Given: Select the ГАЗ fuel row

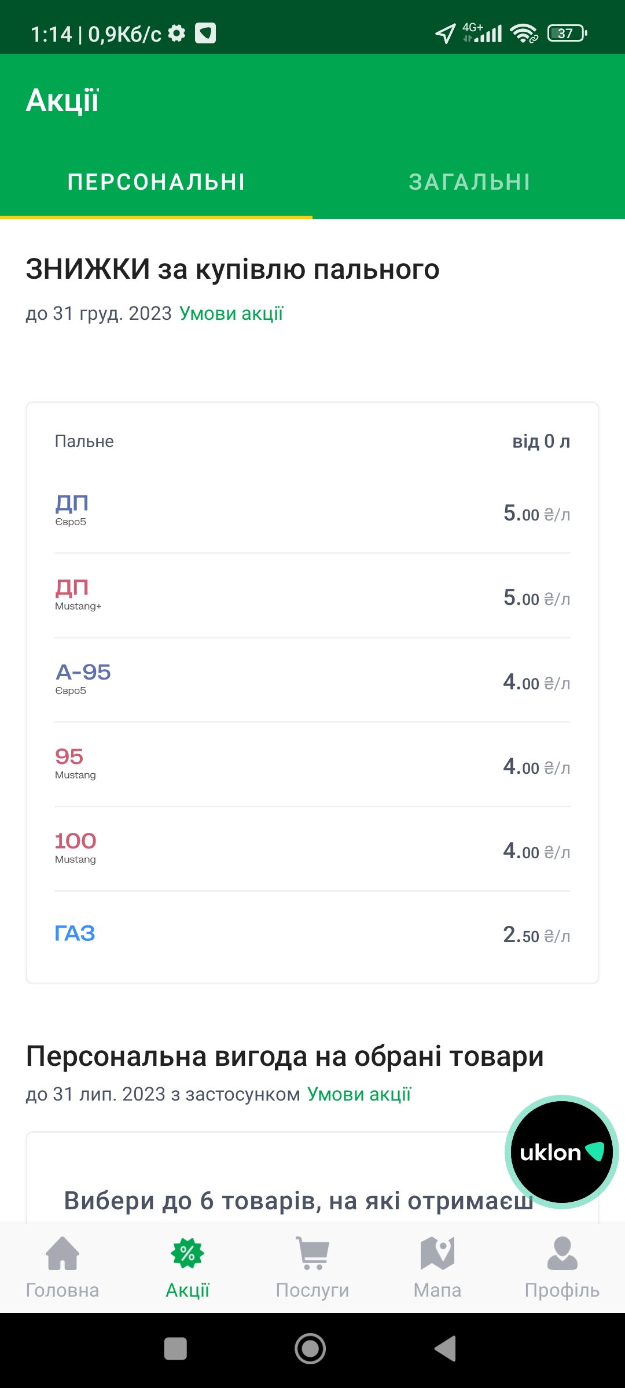Looking at the screenshot, I should click(x=312, y=933).
